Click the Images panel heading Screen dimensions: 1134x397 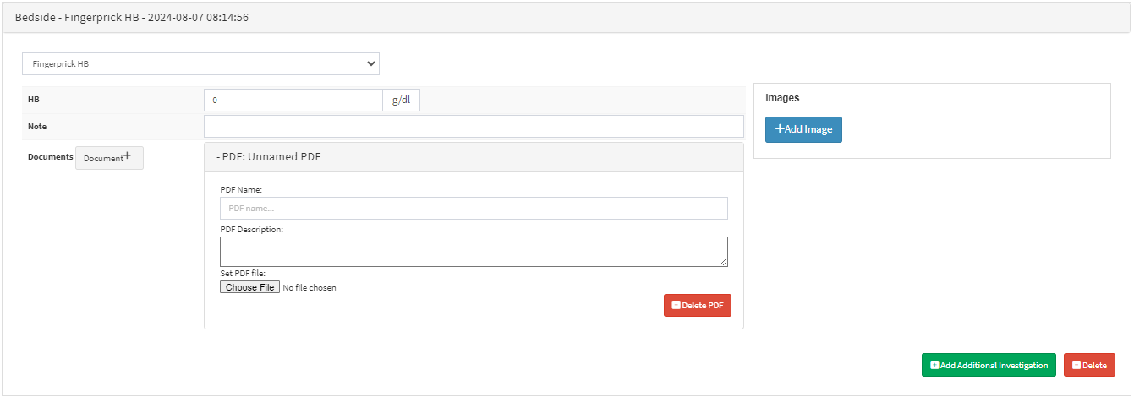(x=782, y=98)
